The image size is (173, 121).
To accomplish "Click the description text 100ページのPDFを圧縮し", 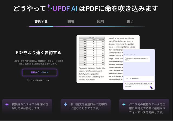I will pyautogui.click(x=38, y=62).
